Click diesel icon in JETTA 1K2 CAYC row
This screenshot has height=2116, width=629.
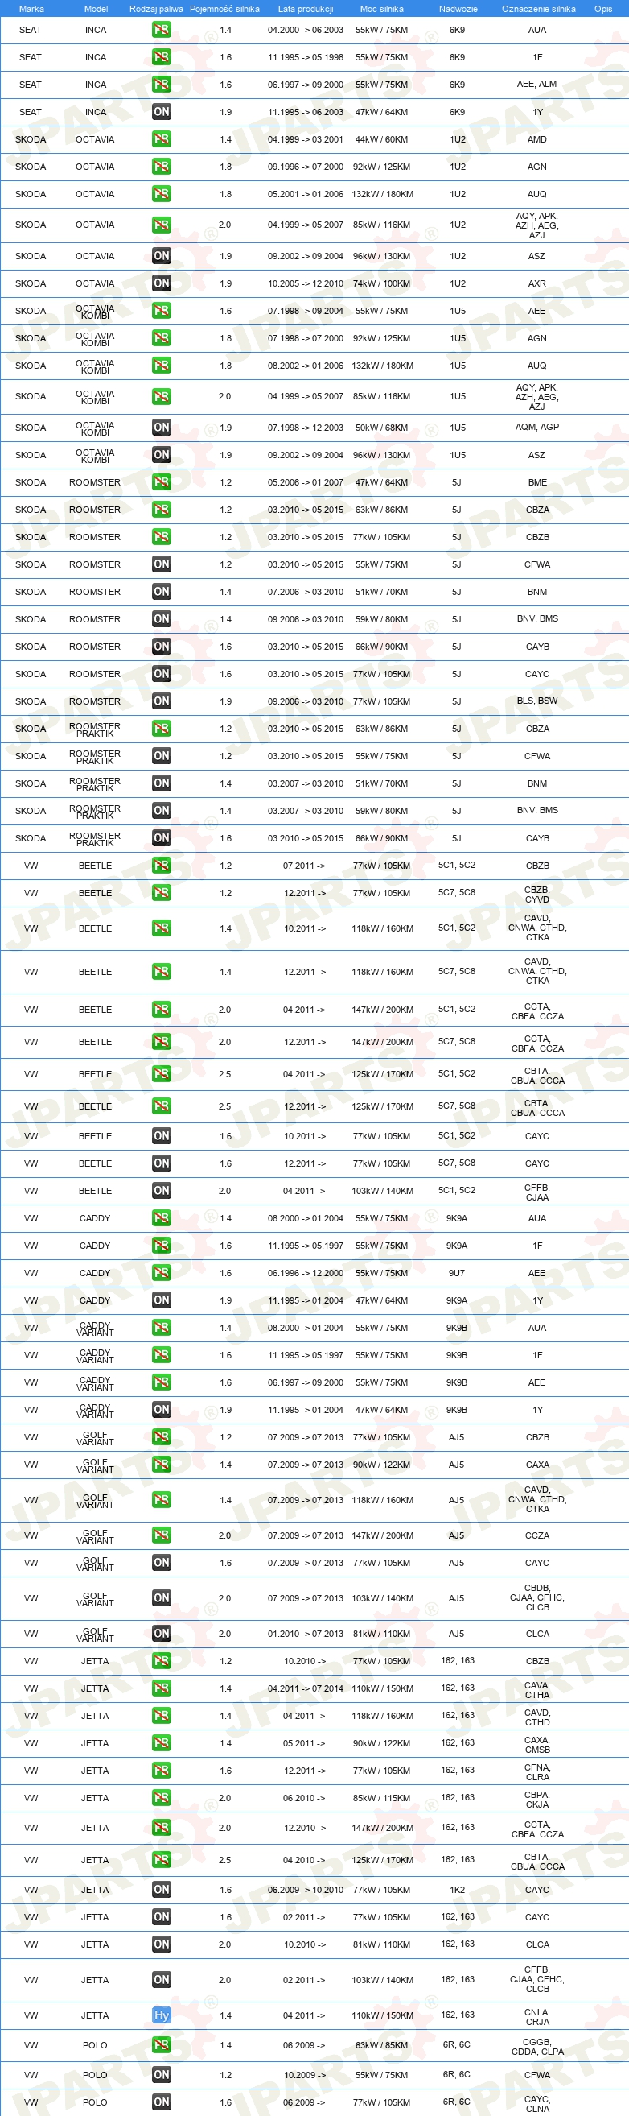pos(162,1889)
